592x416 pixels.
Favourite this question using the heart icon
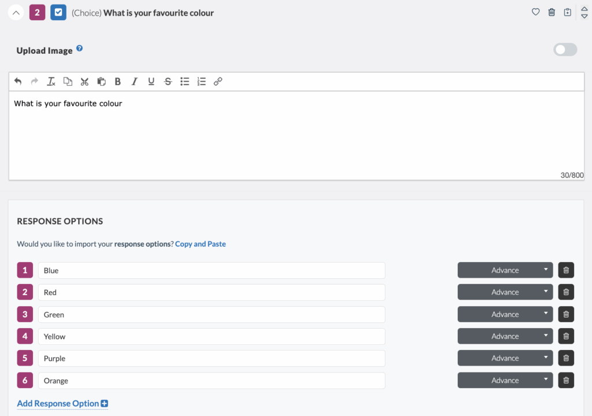pos(535,12)
